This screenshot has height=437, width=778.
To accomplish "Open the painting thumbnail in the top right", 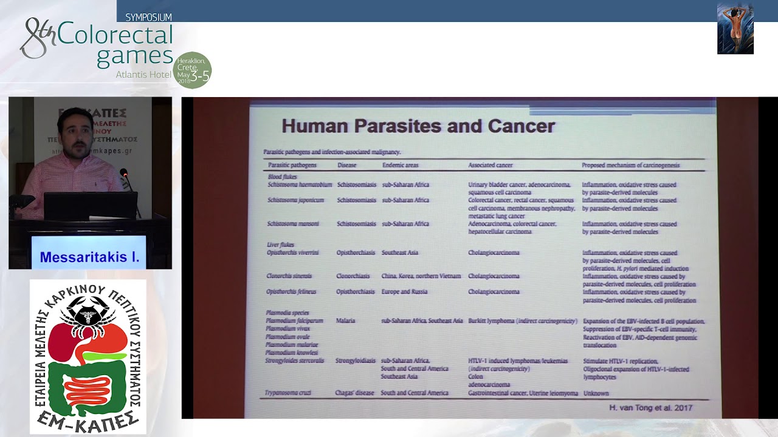I will click(x=735, y=29).
